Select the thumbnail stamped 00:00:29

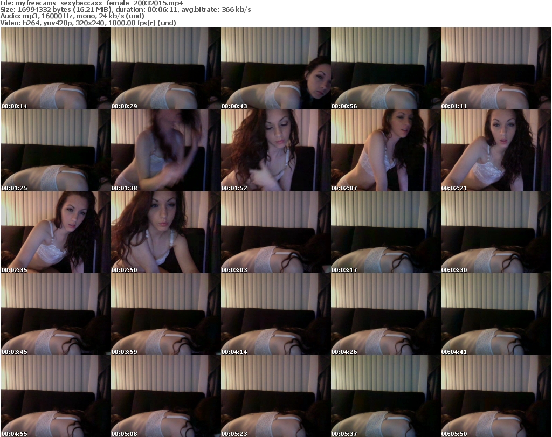coord(166,68)
